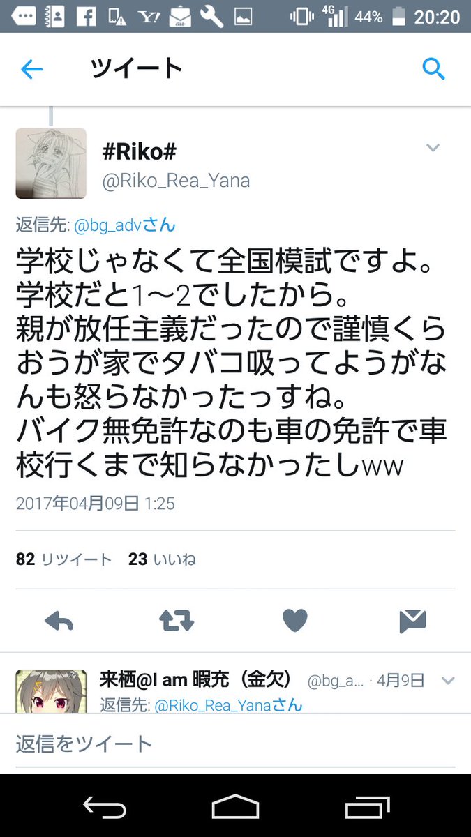
Task: Open 来栖 user avatar thumbnail
Action: point(51,691)
